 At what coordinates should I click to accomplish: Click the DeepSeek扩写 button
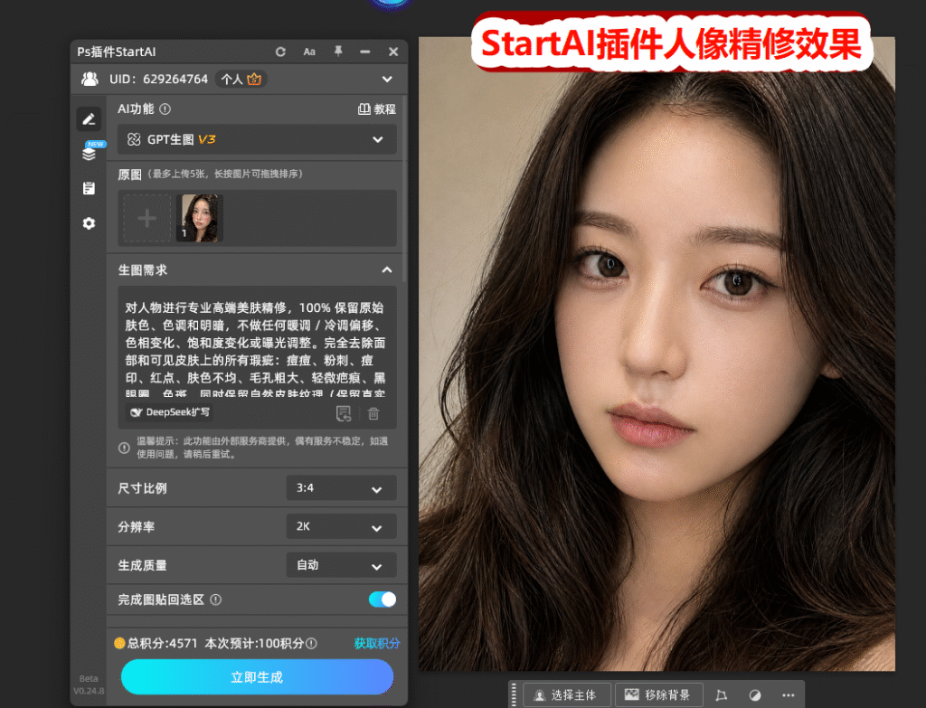(170, 412)
